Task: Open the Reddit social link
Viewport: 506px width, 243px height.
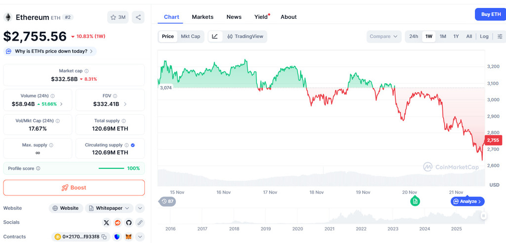Action: [118, 223]
